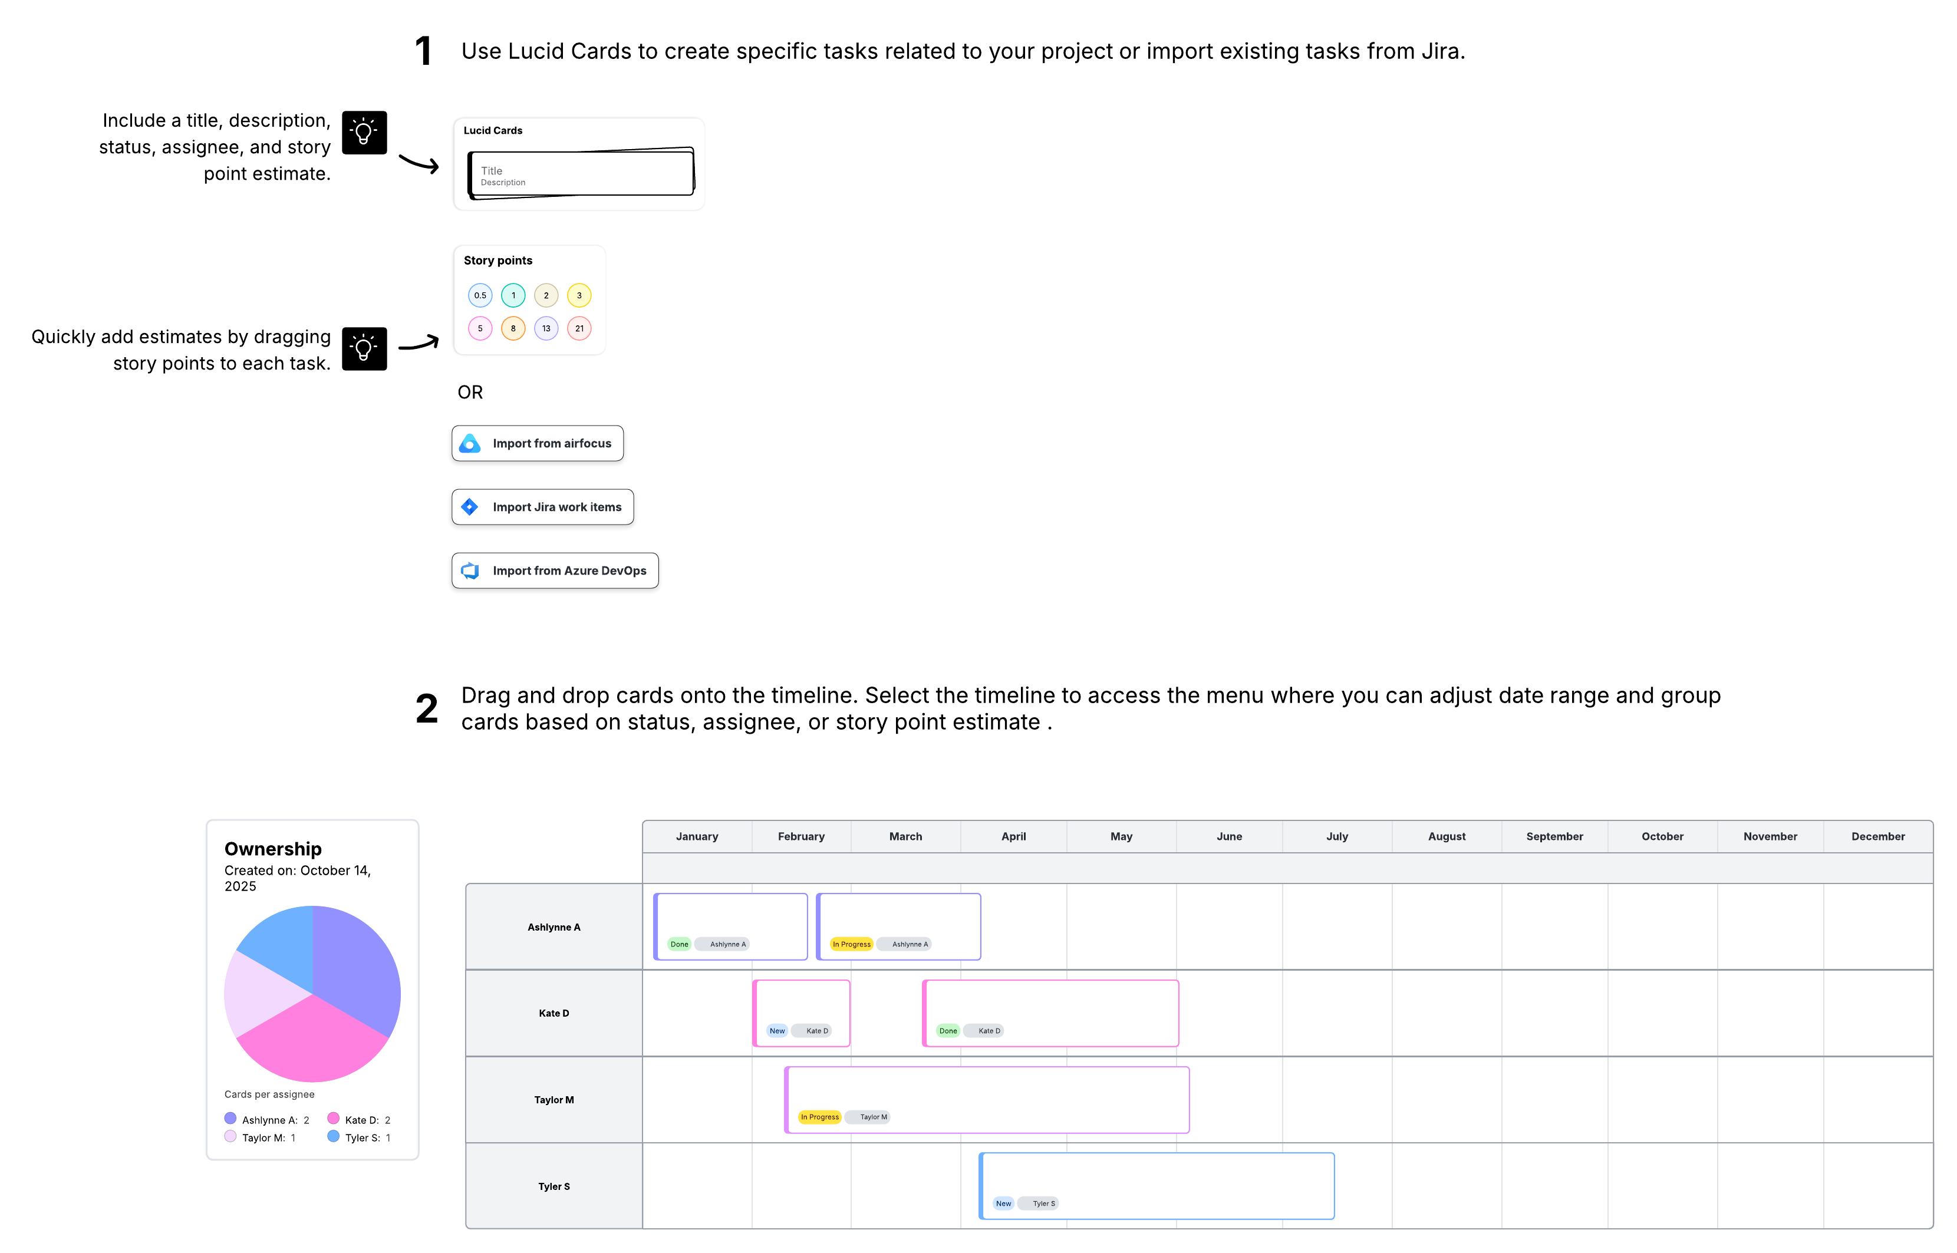1957x1253 pixels.
Task: Click the lightbulb tip icon near the title advice
Action: click(x=364, y=132)
